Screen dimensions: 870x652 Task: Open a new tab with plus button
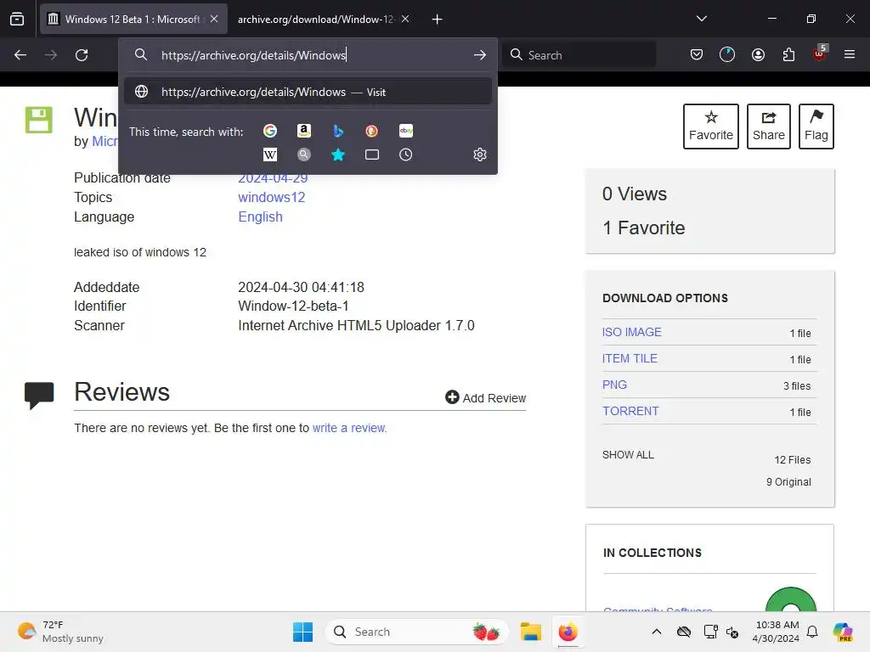[x=438, y=20]
